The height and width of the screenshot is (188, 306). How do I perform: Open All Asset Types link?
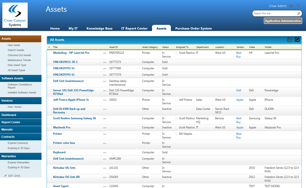point(16,70)
